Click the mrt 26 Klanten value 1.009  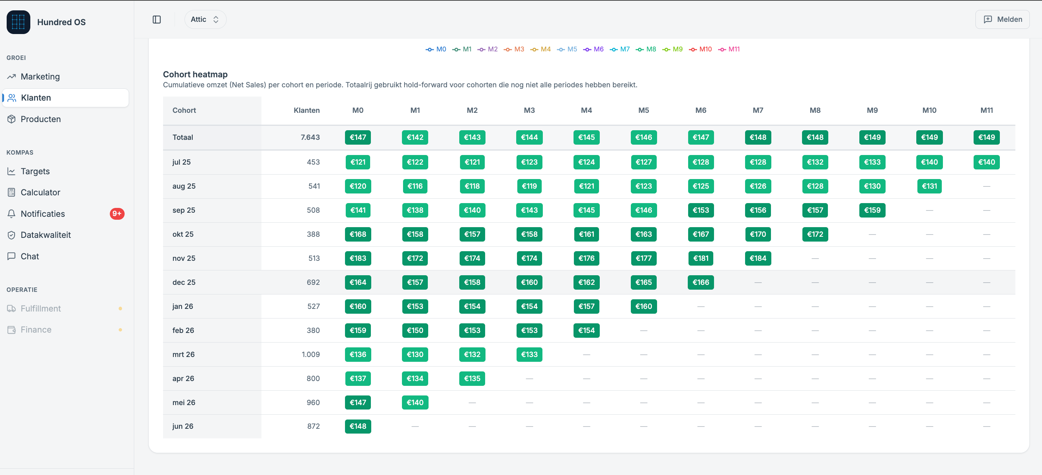click(310, 354)
